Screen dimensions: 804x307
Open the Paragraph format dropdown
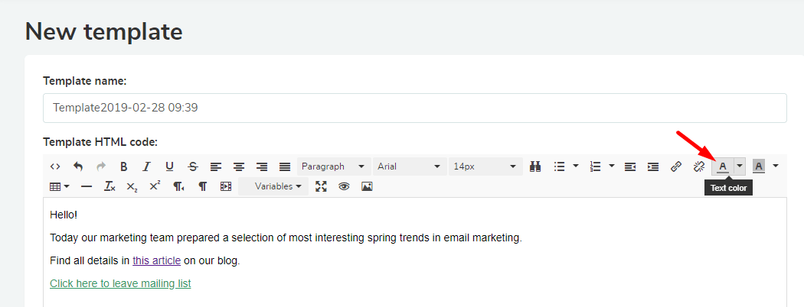(334, 166)
